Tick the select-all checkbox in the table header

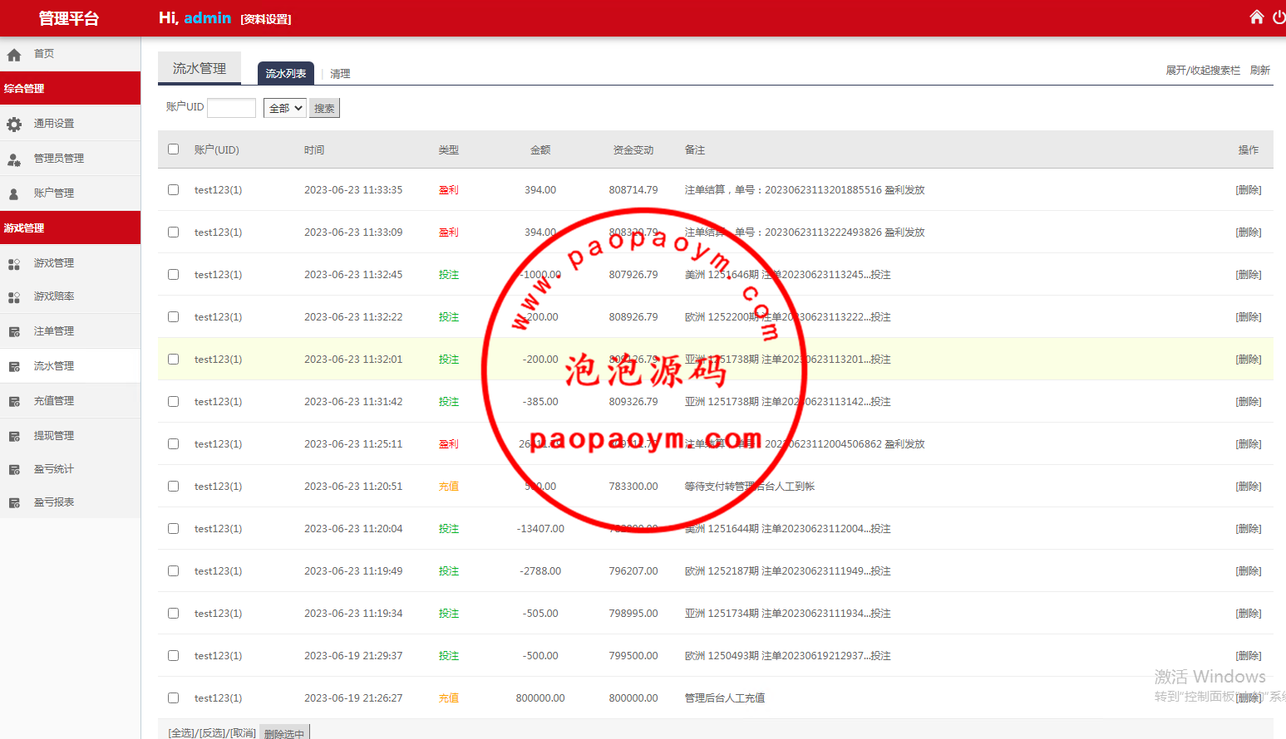coord(173,149)
